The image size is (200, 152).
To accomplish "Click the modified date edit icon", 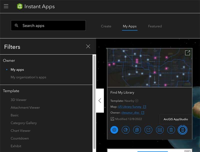I will [x=112, y=119].
